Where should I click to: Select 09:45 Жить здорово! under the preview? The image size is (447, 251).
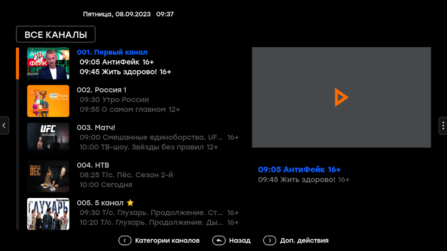[304, 180]
